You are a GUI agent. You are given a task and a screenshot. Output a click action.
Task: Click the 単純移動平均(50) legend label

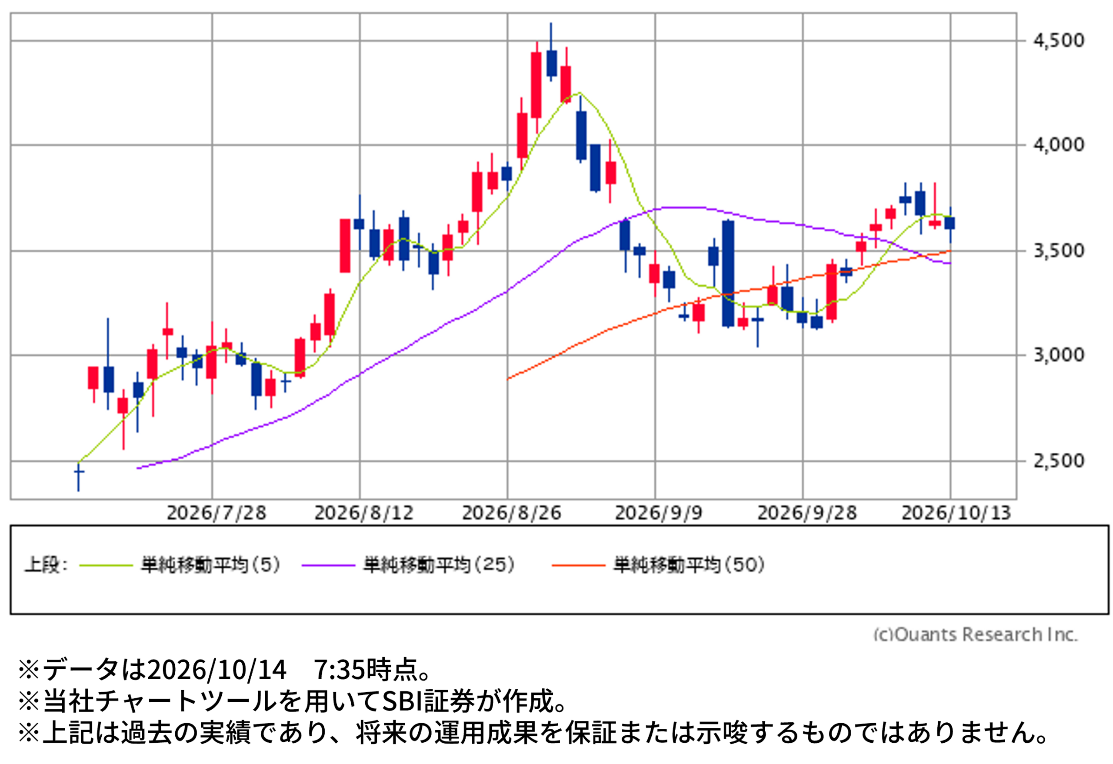689,565
